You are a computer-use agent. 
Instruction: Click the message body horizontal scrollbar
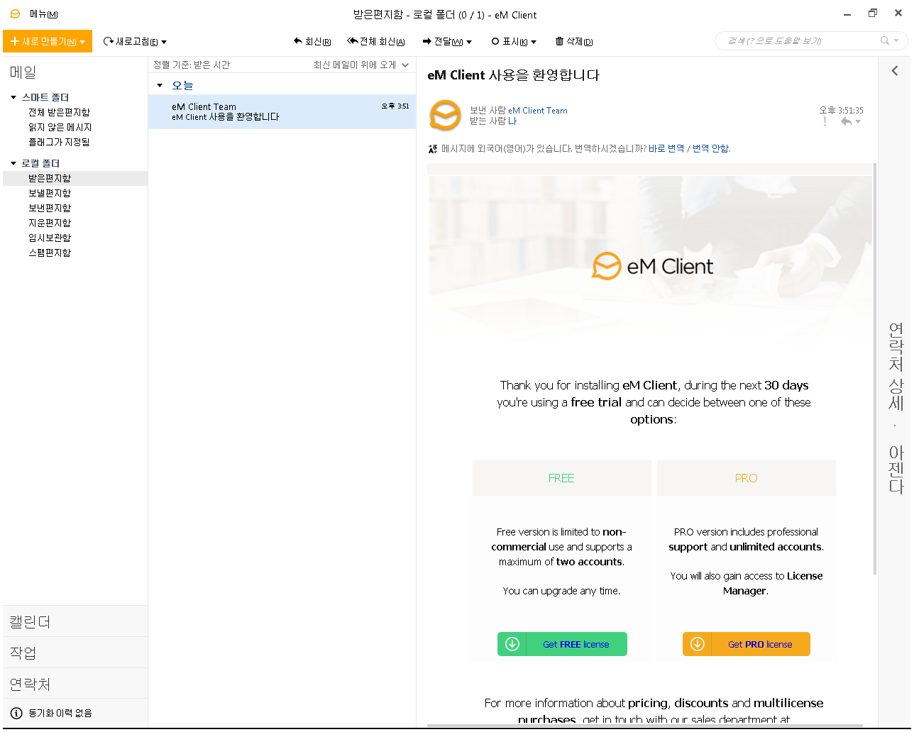(646, 725)
